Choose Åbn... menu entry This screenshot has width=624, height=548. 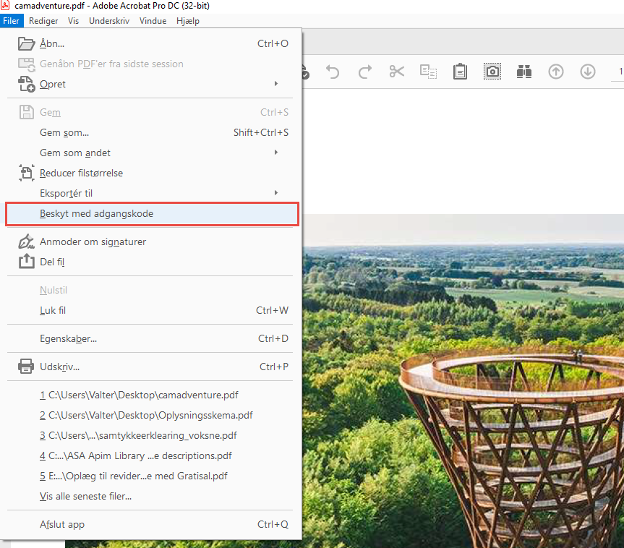(150, 43)
